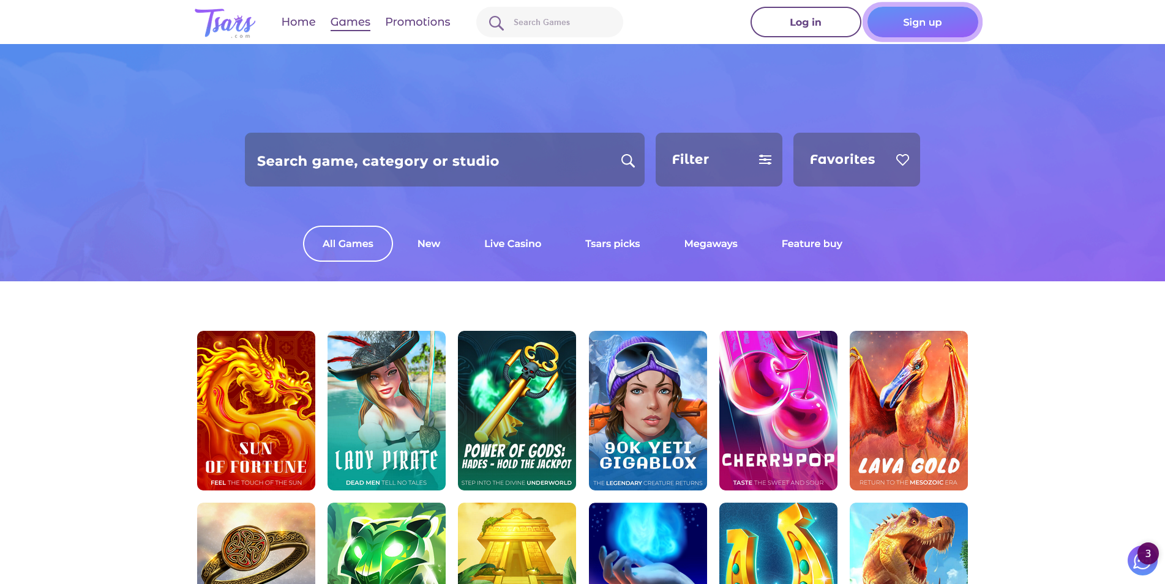Open the golden horseshoes game thumbnail
Image resolution: width=1165 pixels, height=584 pixels.
pyautogui.click(x=778, y=543)
